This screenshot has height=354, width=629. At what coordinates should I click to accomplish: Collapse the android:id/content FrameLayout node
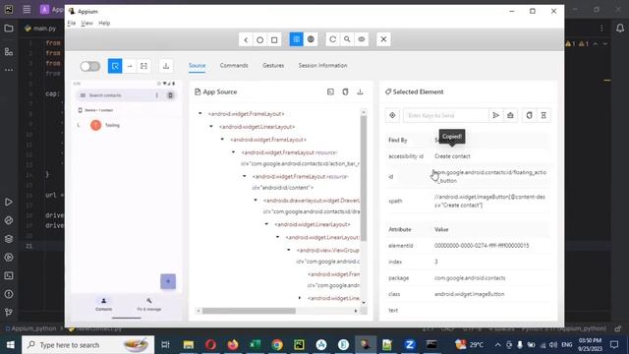pos(245,176)
